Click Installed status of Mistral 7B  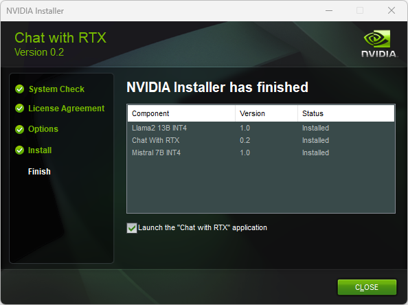coord(316,152)
